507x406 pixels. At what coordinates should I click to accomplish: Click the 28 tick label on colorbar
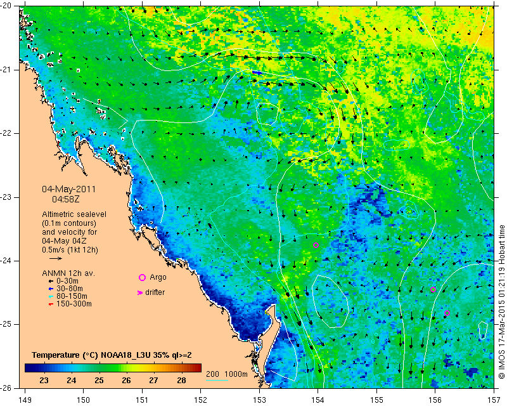[x=181, y=381]
